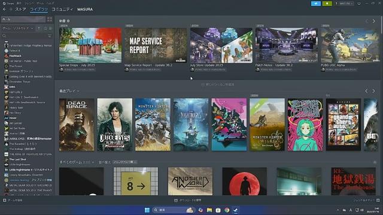Click the yellow Exit 8 sign game tile
Viewport: 383px width, 215px height.
(x=136, y=182)
